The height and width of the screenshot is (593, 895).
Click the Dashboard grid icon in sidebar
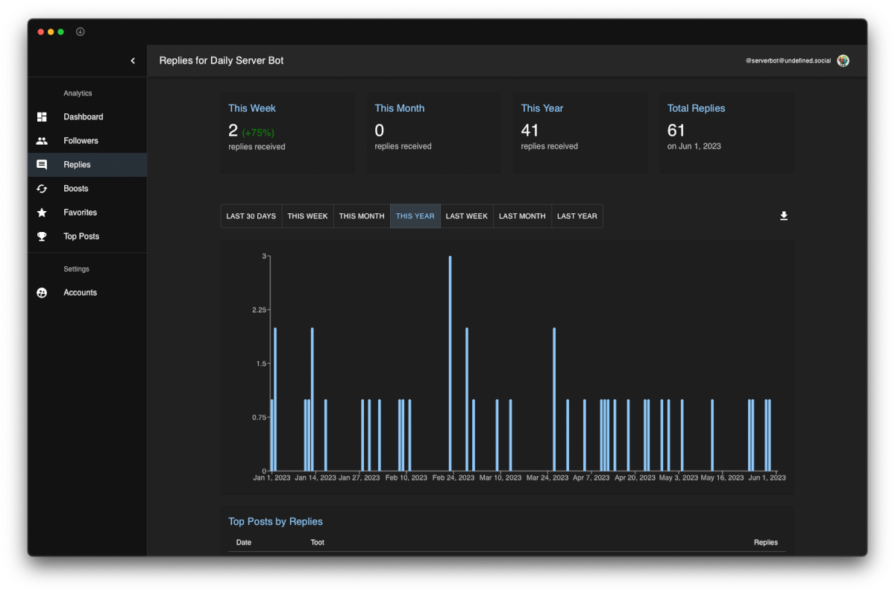pos(42,117)
